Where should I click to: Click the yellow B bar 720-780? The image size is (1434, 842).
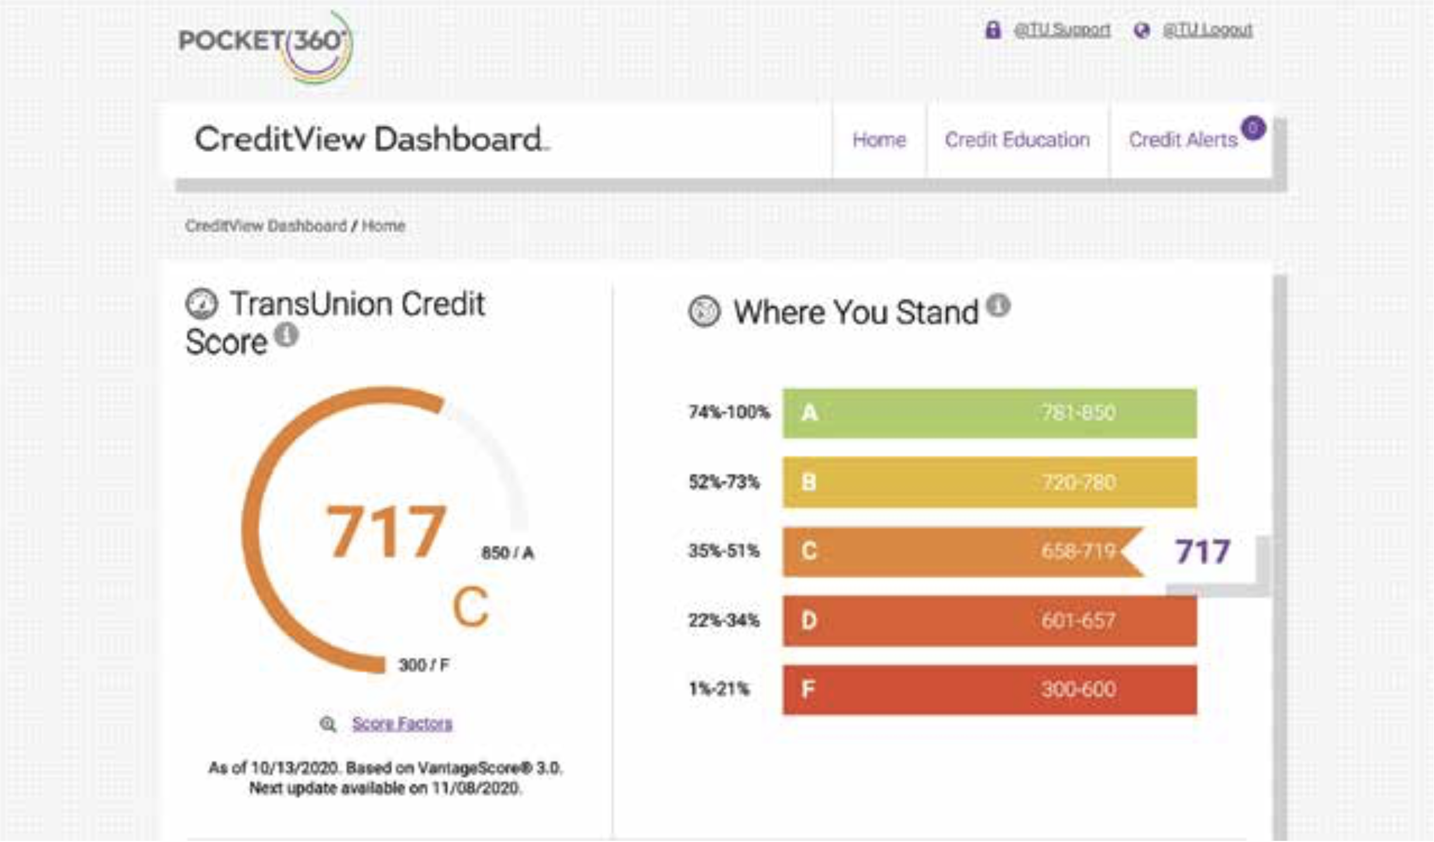click(990, 482)
